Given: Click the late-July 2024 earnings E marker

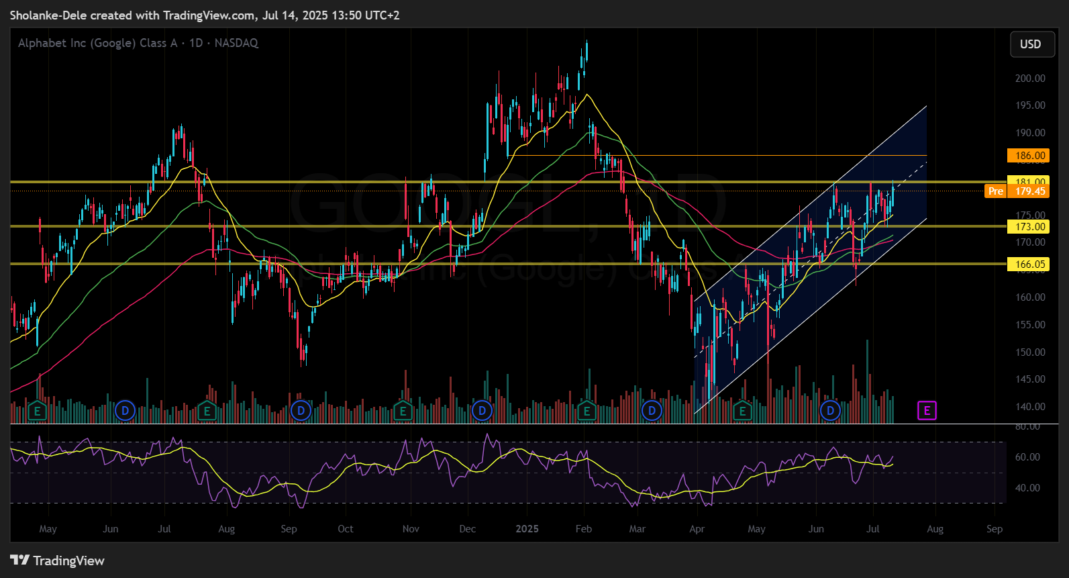Looking at the screenshot, I should click(207, 410).
